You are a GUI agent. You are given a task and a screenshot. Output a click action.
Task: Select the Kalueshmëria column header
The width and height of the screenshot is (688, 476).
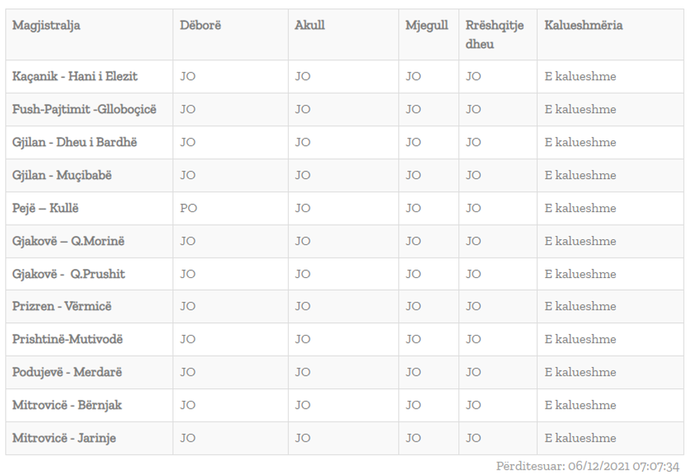(x=583, y=26)
